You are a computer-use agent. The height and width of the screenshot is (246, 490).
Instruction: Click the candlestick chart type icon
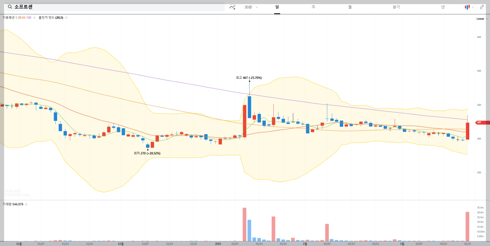pos(467,7)
